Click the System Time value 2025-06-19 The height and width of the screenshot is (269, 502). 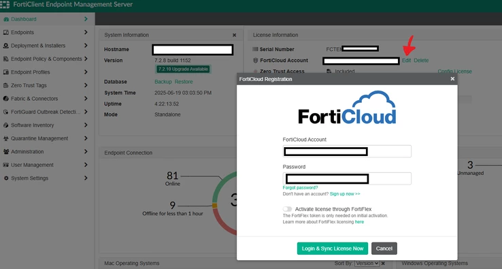pos(183,93)
